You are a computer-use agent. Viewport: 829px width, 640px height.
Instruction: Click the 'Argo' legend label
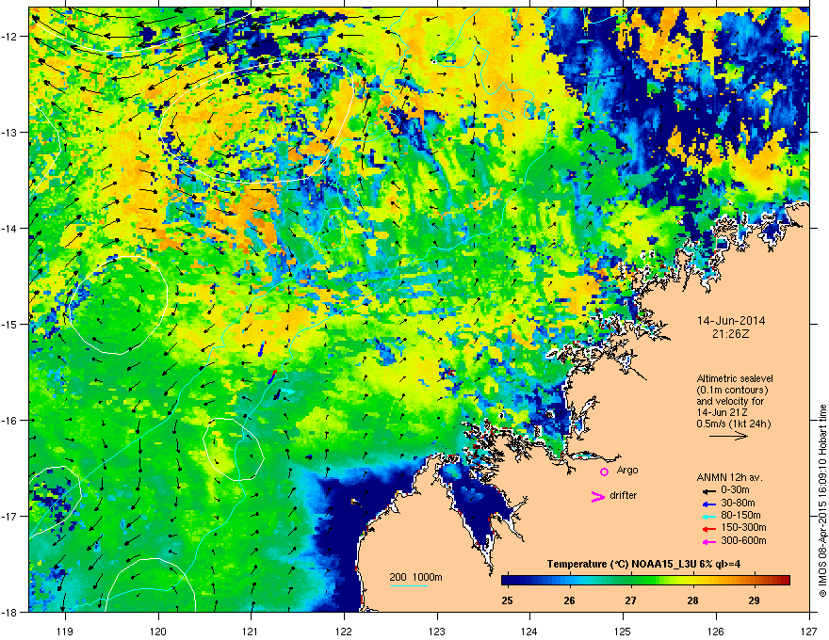[627, 470]
